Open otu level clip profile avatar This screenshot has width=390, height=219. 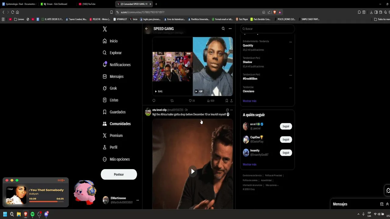[148, 112]
